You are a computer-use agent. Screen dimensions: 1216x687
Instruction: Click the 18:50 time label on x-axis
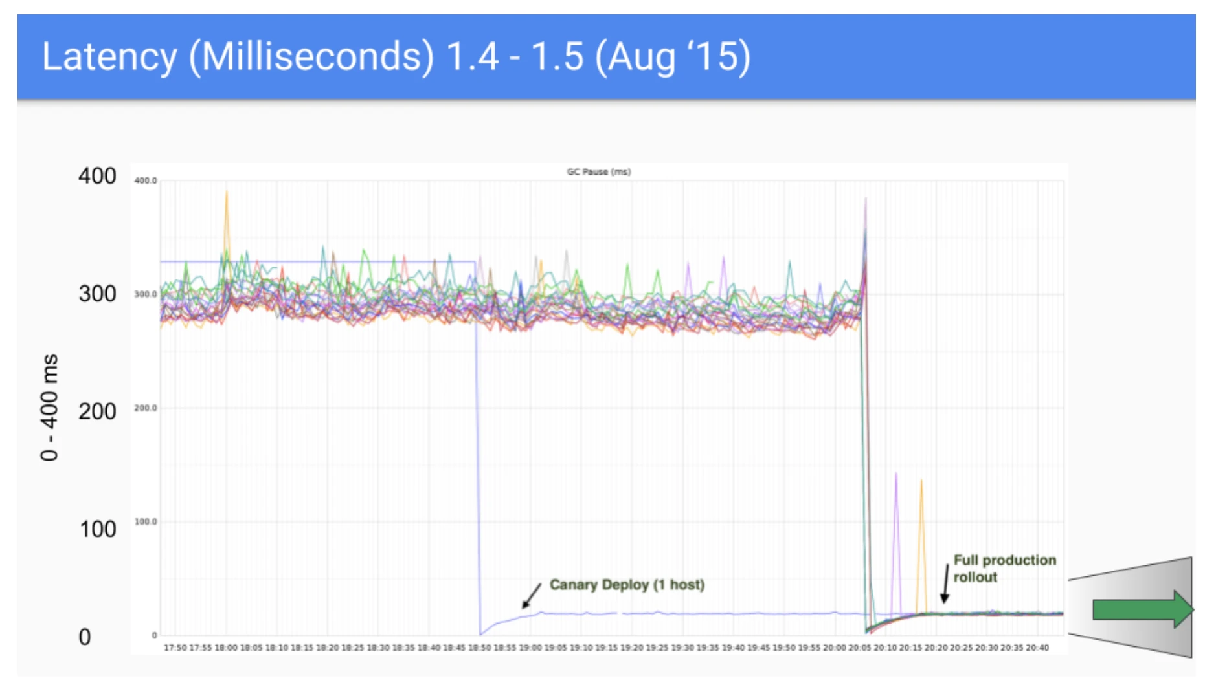click(479, 648)
